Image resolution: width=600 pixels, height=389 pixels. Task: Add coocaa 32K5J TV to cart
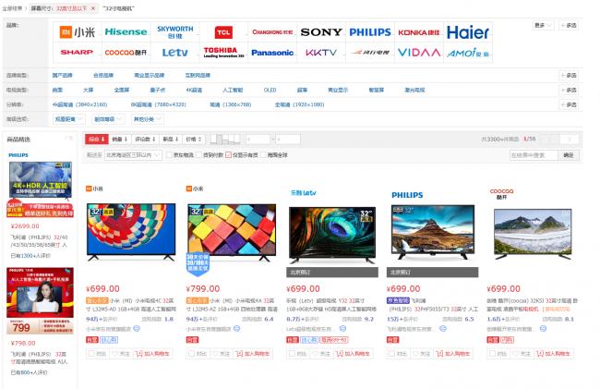click(554, 353)
